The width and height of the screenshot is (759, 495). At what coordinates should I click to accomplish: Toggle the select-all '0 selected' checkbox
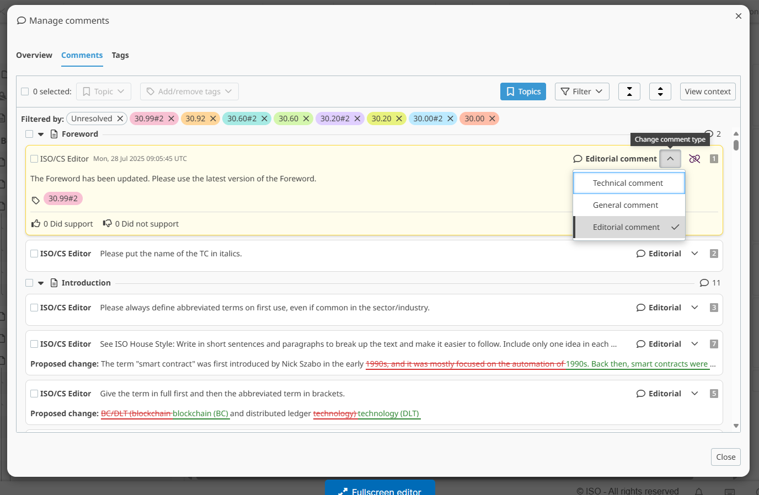(25, 92)
